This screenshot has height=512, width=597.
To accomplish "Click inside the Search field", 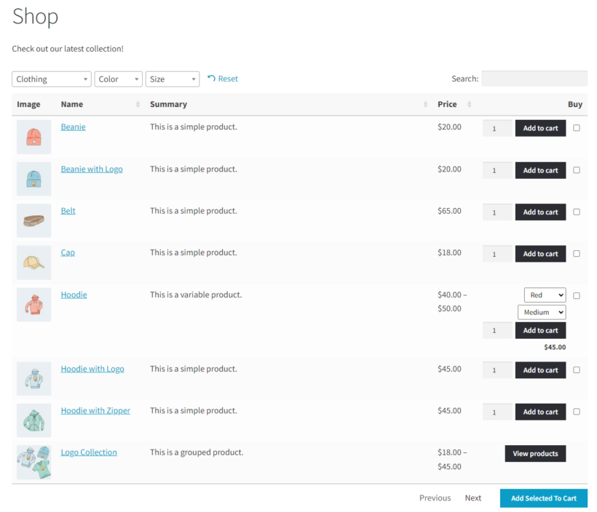I will coord(534,78).
